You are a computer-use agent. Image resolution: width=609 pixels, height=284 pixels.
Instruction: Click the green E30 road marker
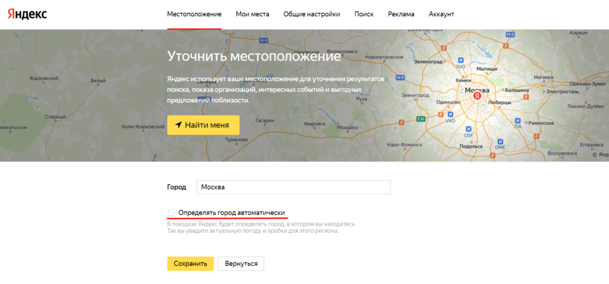tap(420, 119)
